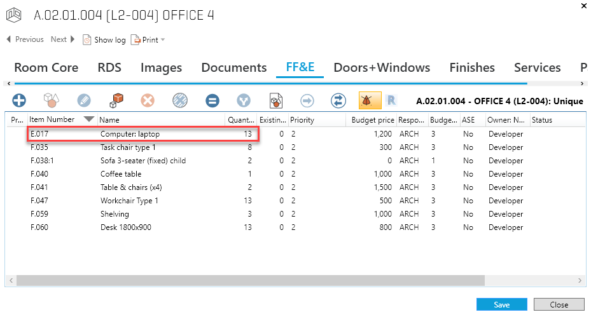Click the orange X delete icon

pyautogui.click(x=148, y=100)
